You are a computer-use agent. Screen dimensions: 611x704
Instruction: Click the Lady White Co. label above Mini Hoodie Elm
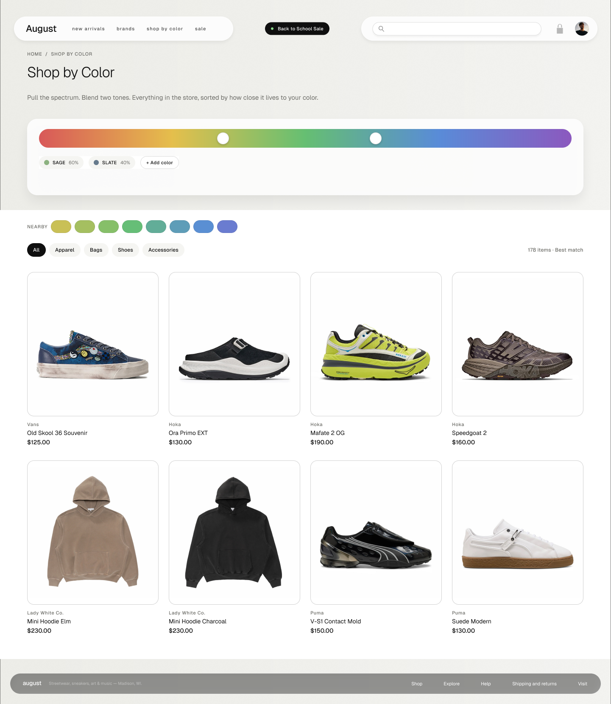[x=45, y=613]
